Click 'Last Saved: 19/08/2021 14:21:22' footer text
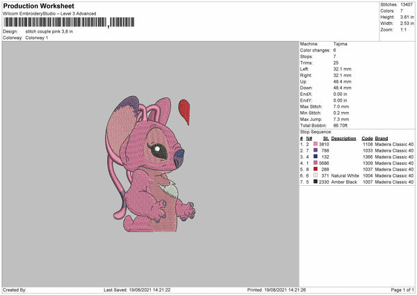This screenshot has height=295, width=417. pos(137,289)
